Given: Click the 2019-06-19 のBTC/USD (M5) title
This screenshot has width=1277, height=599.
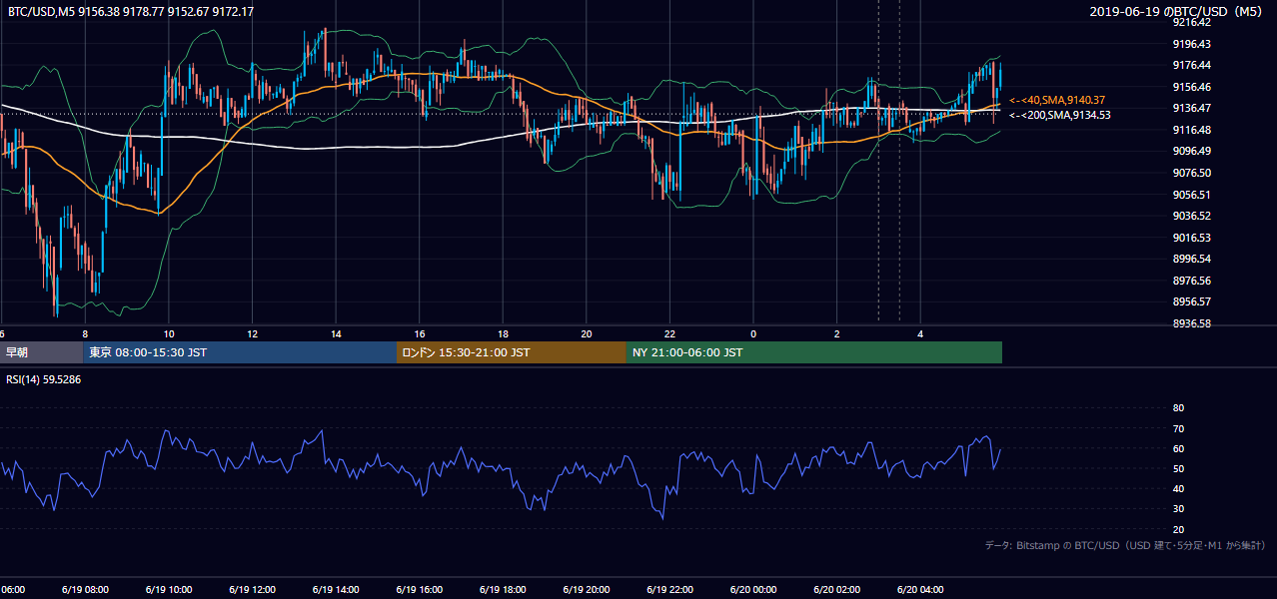Looking at the screenshot, I should 1178,11.
